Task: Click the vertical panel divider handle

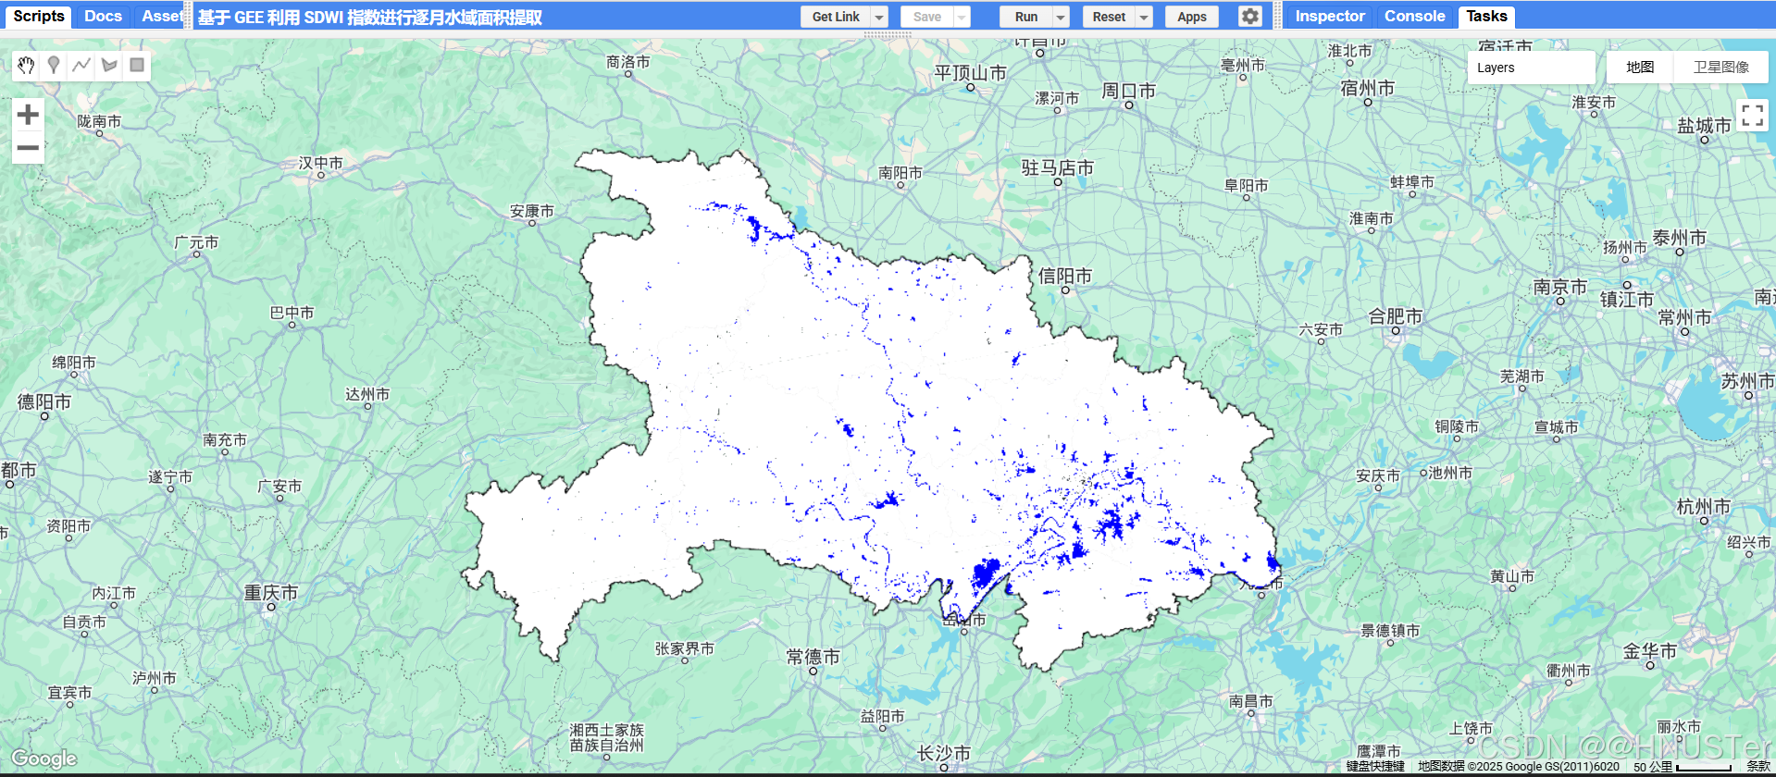Action: 1278,17
